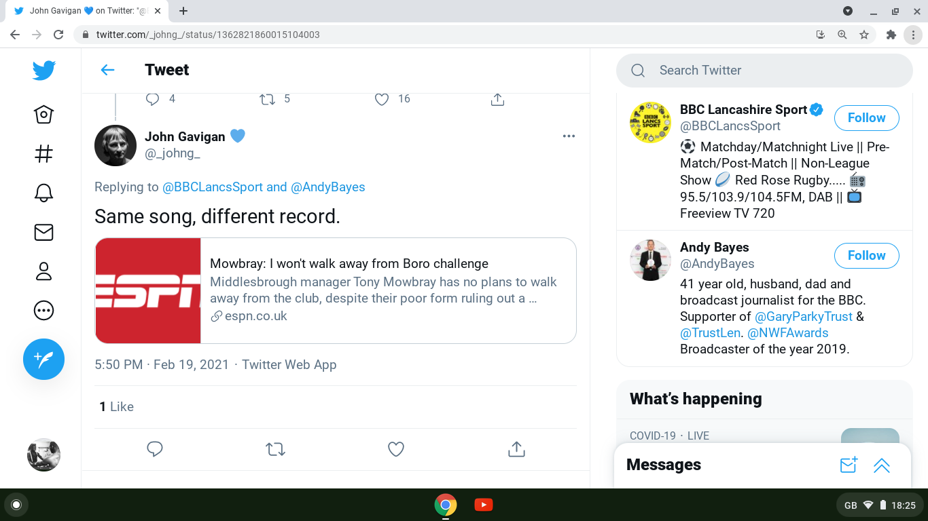928x521 pixels.
Task: Open Twitter Home from the sidebar
Action: click(x=43, y=114)
